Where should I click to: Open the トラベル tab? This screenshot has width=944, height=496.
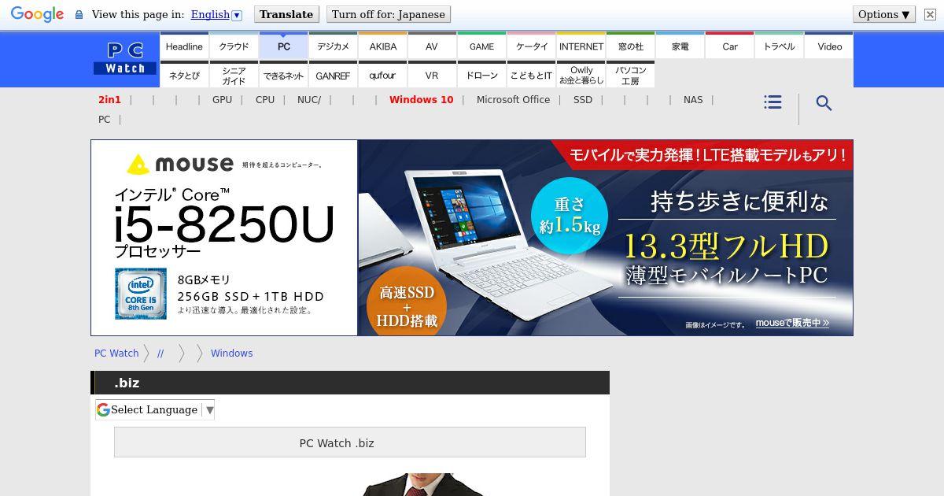point(779,46)
